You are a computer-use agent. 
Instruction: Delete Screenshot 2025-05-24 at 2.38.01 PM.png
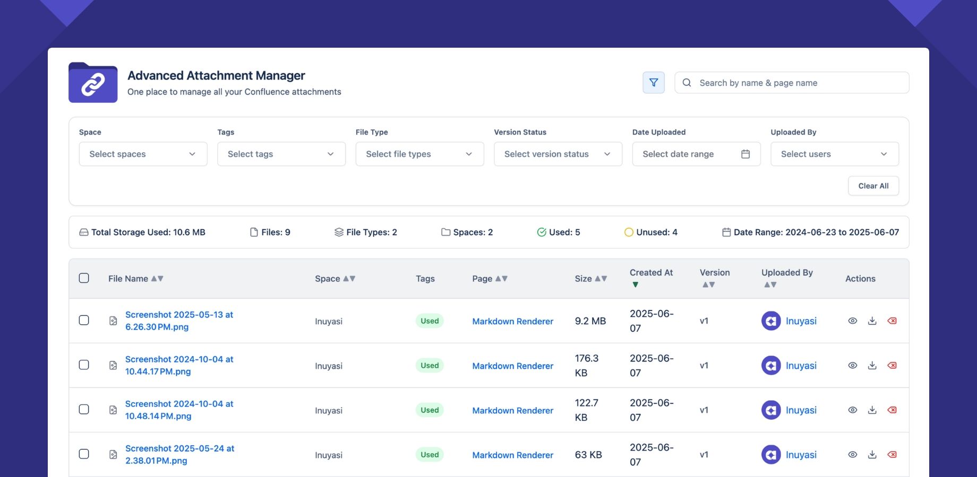(x=892, y=454)
